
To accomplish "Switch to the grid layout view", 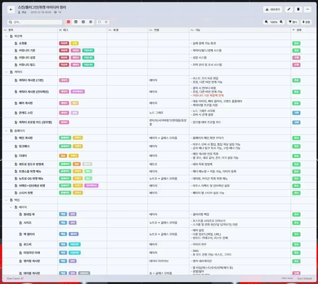I will [x=83, y=22].
